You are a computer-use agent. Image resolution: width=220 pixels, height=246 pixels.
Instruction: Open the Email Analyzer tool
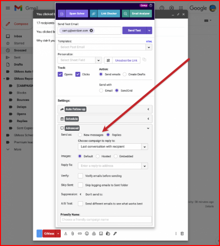pos(141,14)
